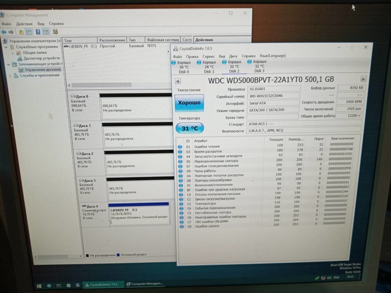Click the Back arrow in Computer Management toolbar
This screenshot has width=391, height=293.
(x=3, y=32)
